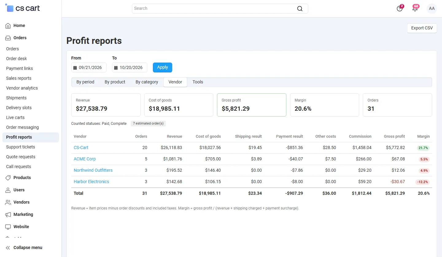Screen dimensions: 442x257
Task: Open the ACME Corp vendor link
Action: (x=85, y=159)
